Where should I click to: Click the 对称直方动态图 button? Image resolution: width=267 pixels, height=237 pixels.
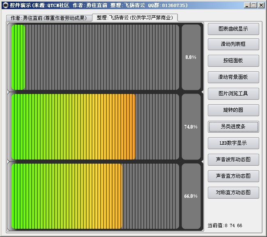coord(233,192)
